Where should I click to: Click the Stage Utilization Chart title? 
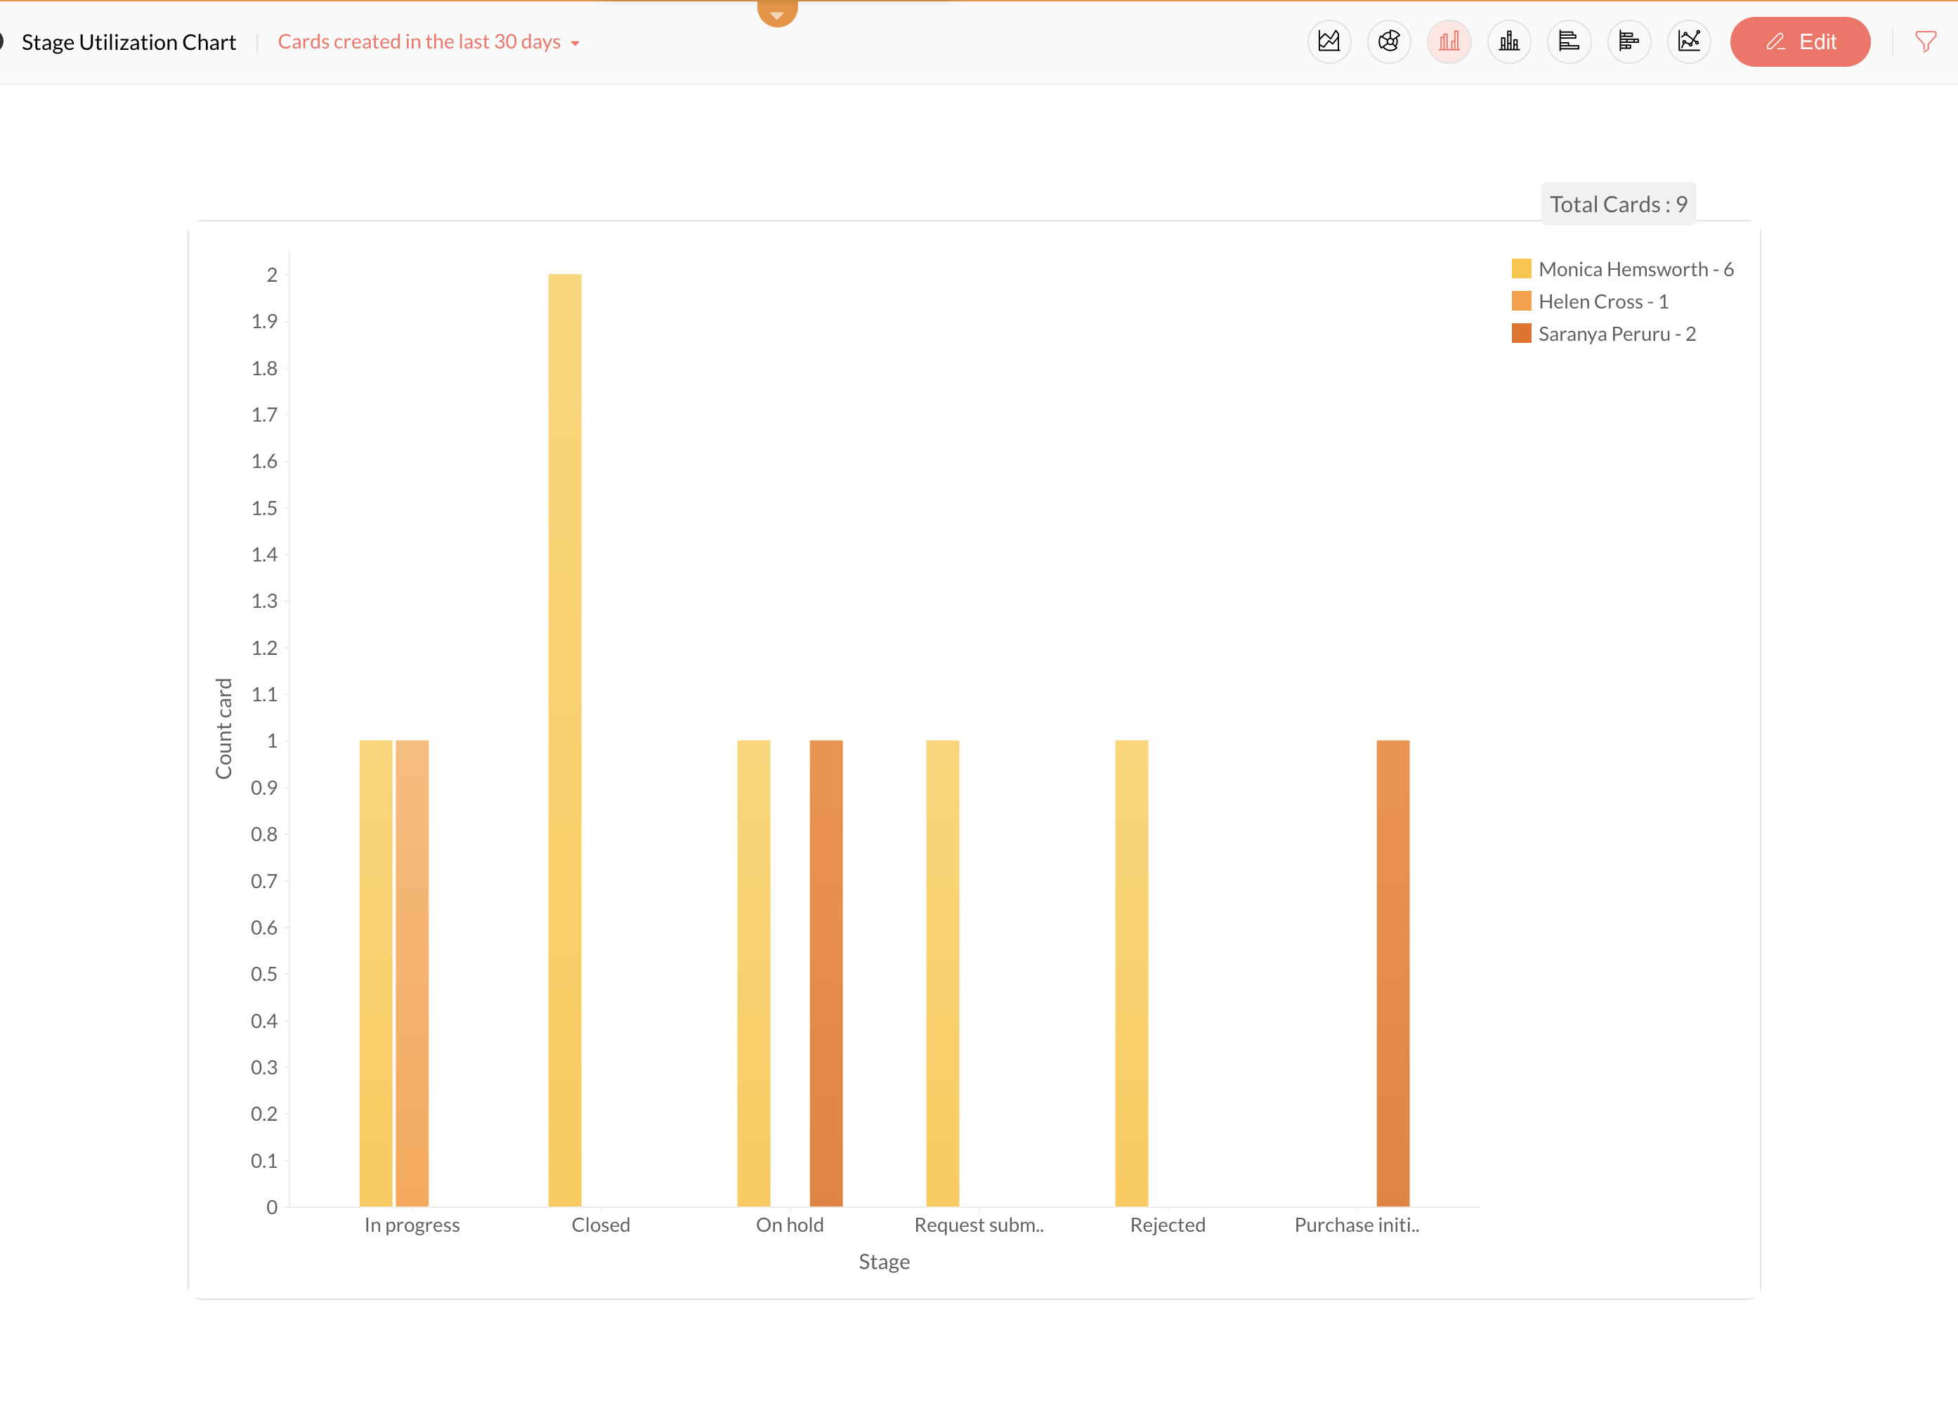point(129,41)
